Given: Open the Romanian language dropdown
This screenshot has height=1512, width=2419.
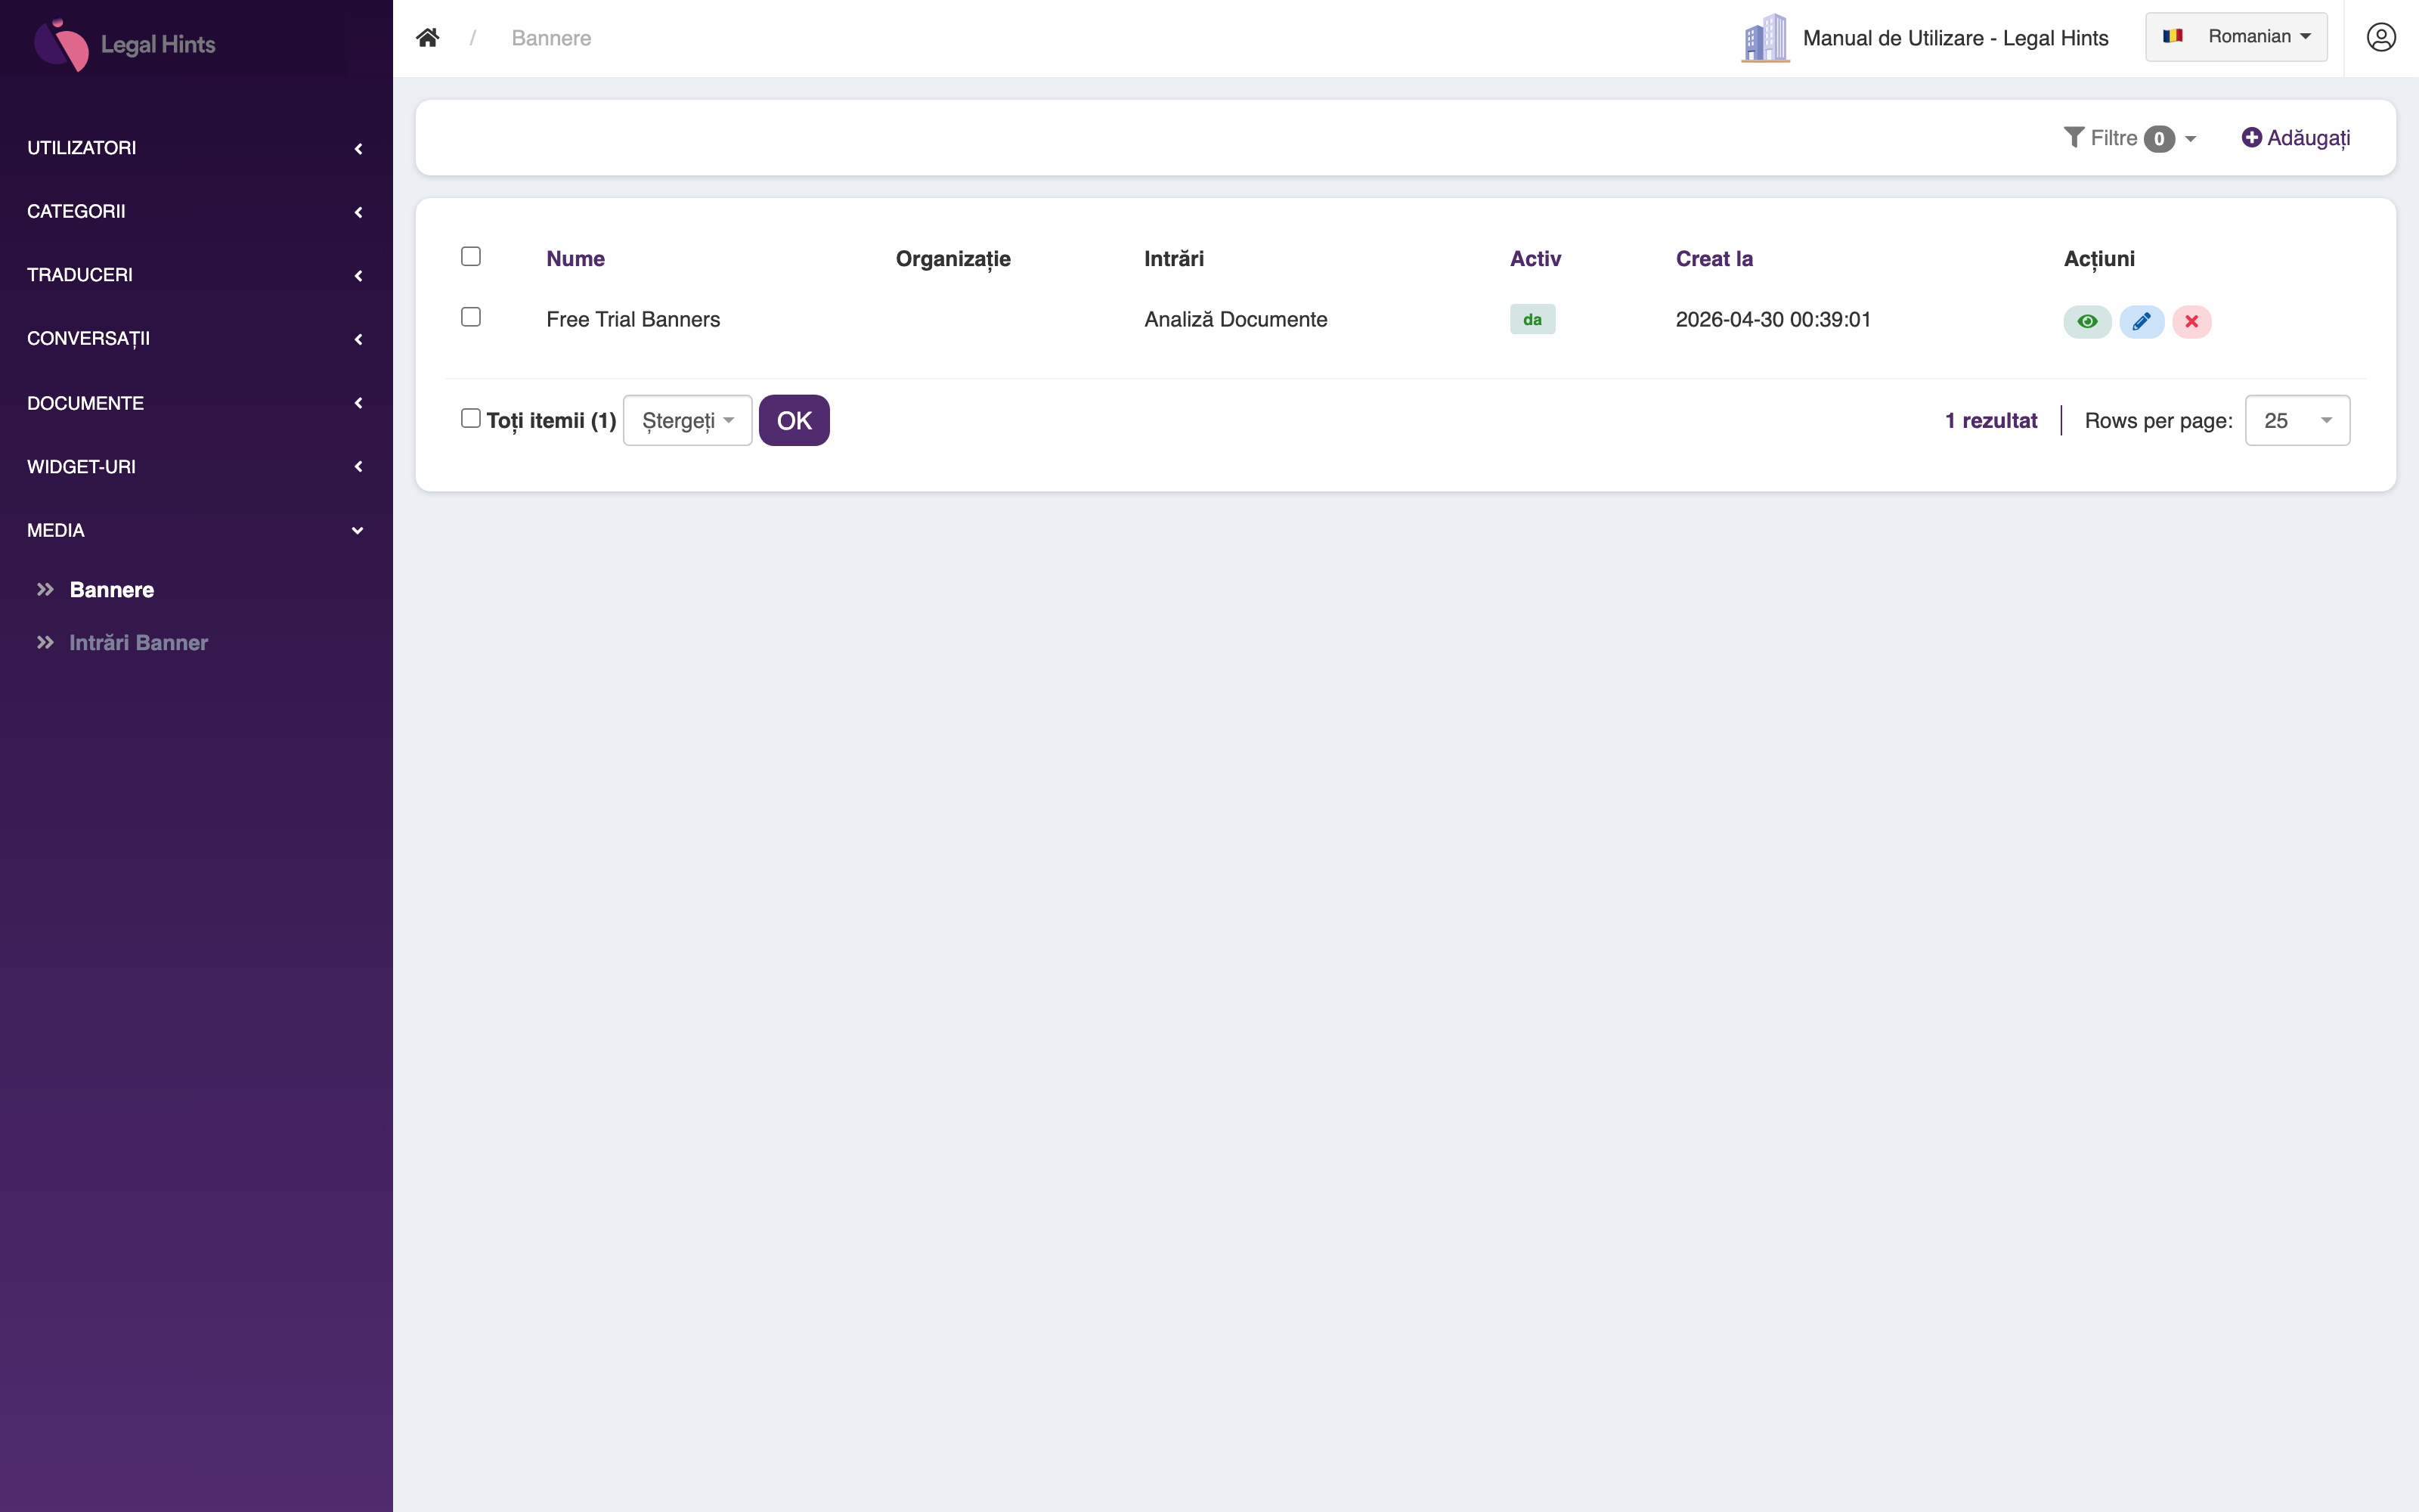Looking at the screenshot, I should pyautogui.click(x=2236, y=37).
